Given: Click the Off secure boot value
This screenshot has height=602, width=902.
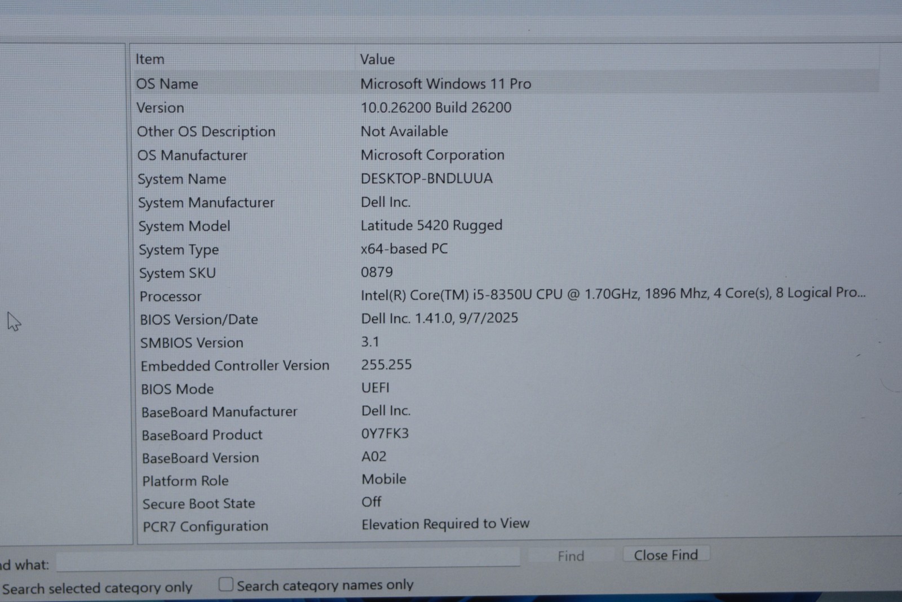Looking at the screenshot, I should [372, 502].
